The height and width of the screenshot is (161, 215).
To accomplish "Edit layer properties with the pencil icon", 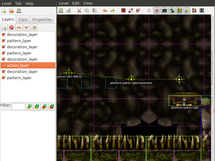I will tap(34, 28).
